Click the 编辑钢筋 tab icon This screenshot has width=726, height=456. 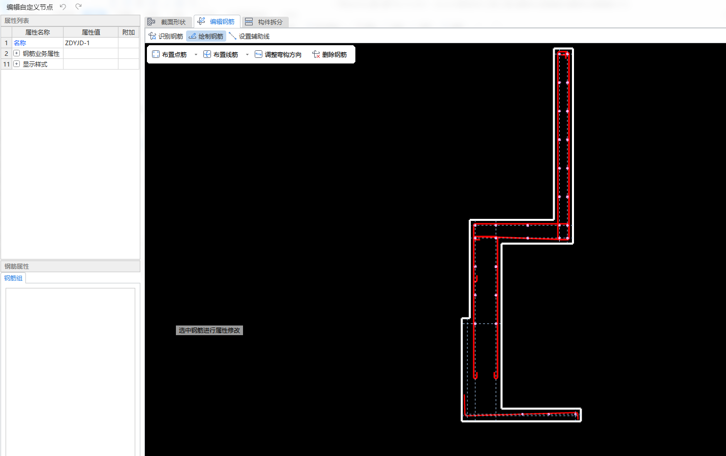[201, 21]
